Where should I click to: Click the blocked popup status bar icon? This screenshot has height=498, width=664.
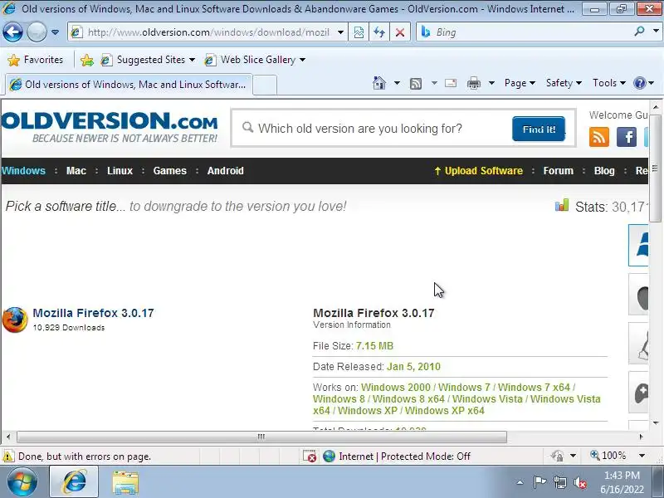pos(310,456)
